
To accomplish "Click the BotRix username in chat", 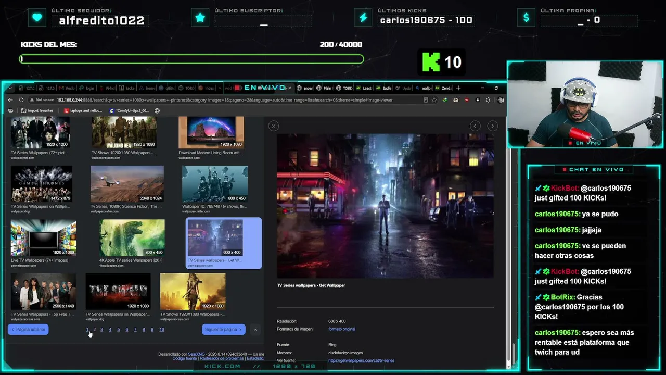I will pyautogui.click(x=562, y=297).
